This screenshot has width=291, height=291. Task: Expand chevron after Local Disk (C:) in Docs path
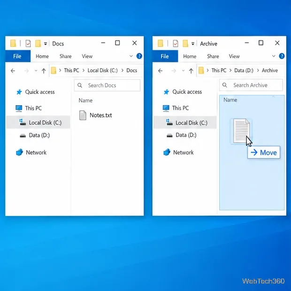coord(122,70)
